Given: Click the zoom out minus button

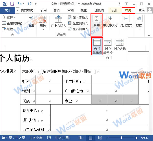Looking at the screenshot, I should click(x=107, y=138).
